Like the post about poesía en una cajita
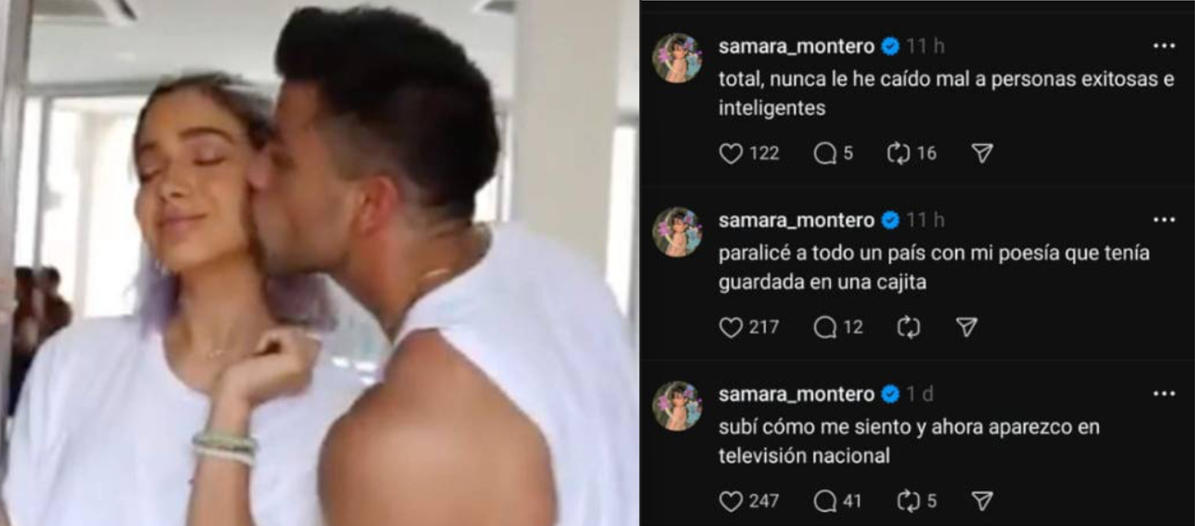The image size is (1195, 526). tap(731, 328)
